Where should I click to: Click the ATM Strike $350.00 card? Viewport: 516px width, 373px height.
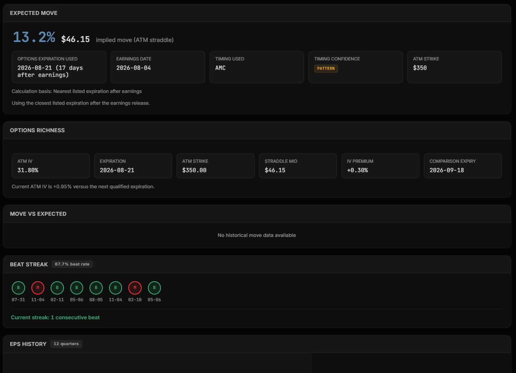pos(216,166)
